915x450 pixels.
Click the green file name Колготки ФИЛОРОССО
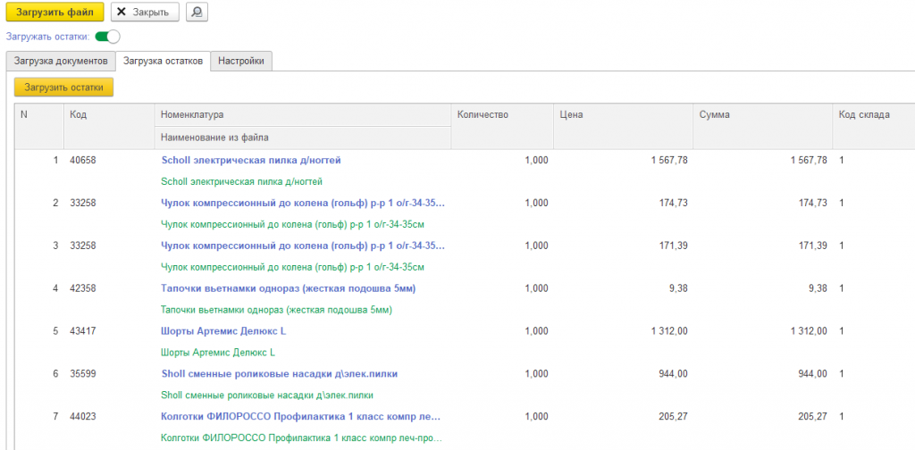click(302, 437)
